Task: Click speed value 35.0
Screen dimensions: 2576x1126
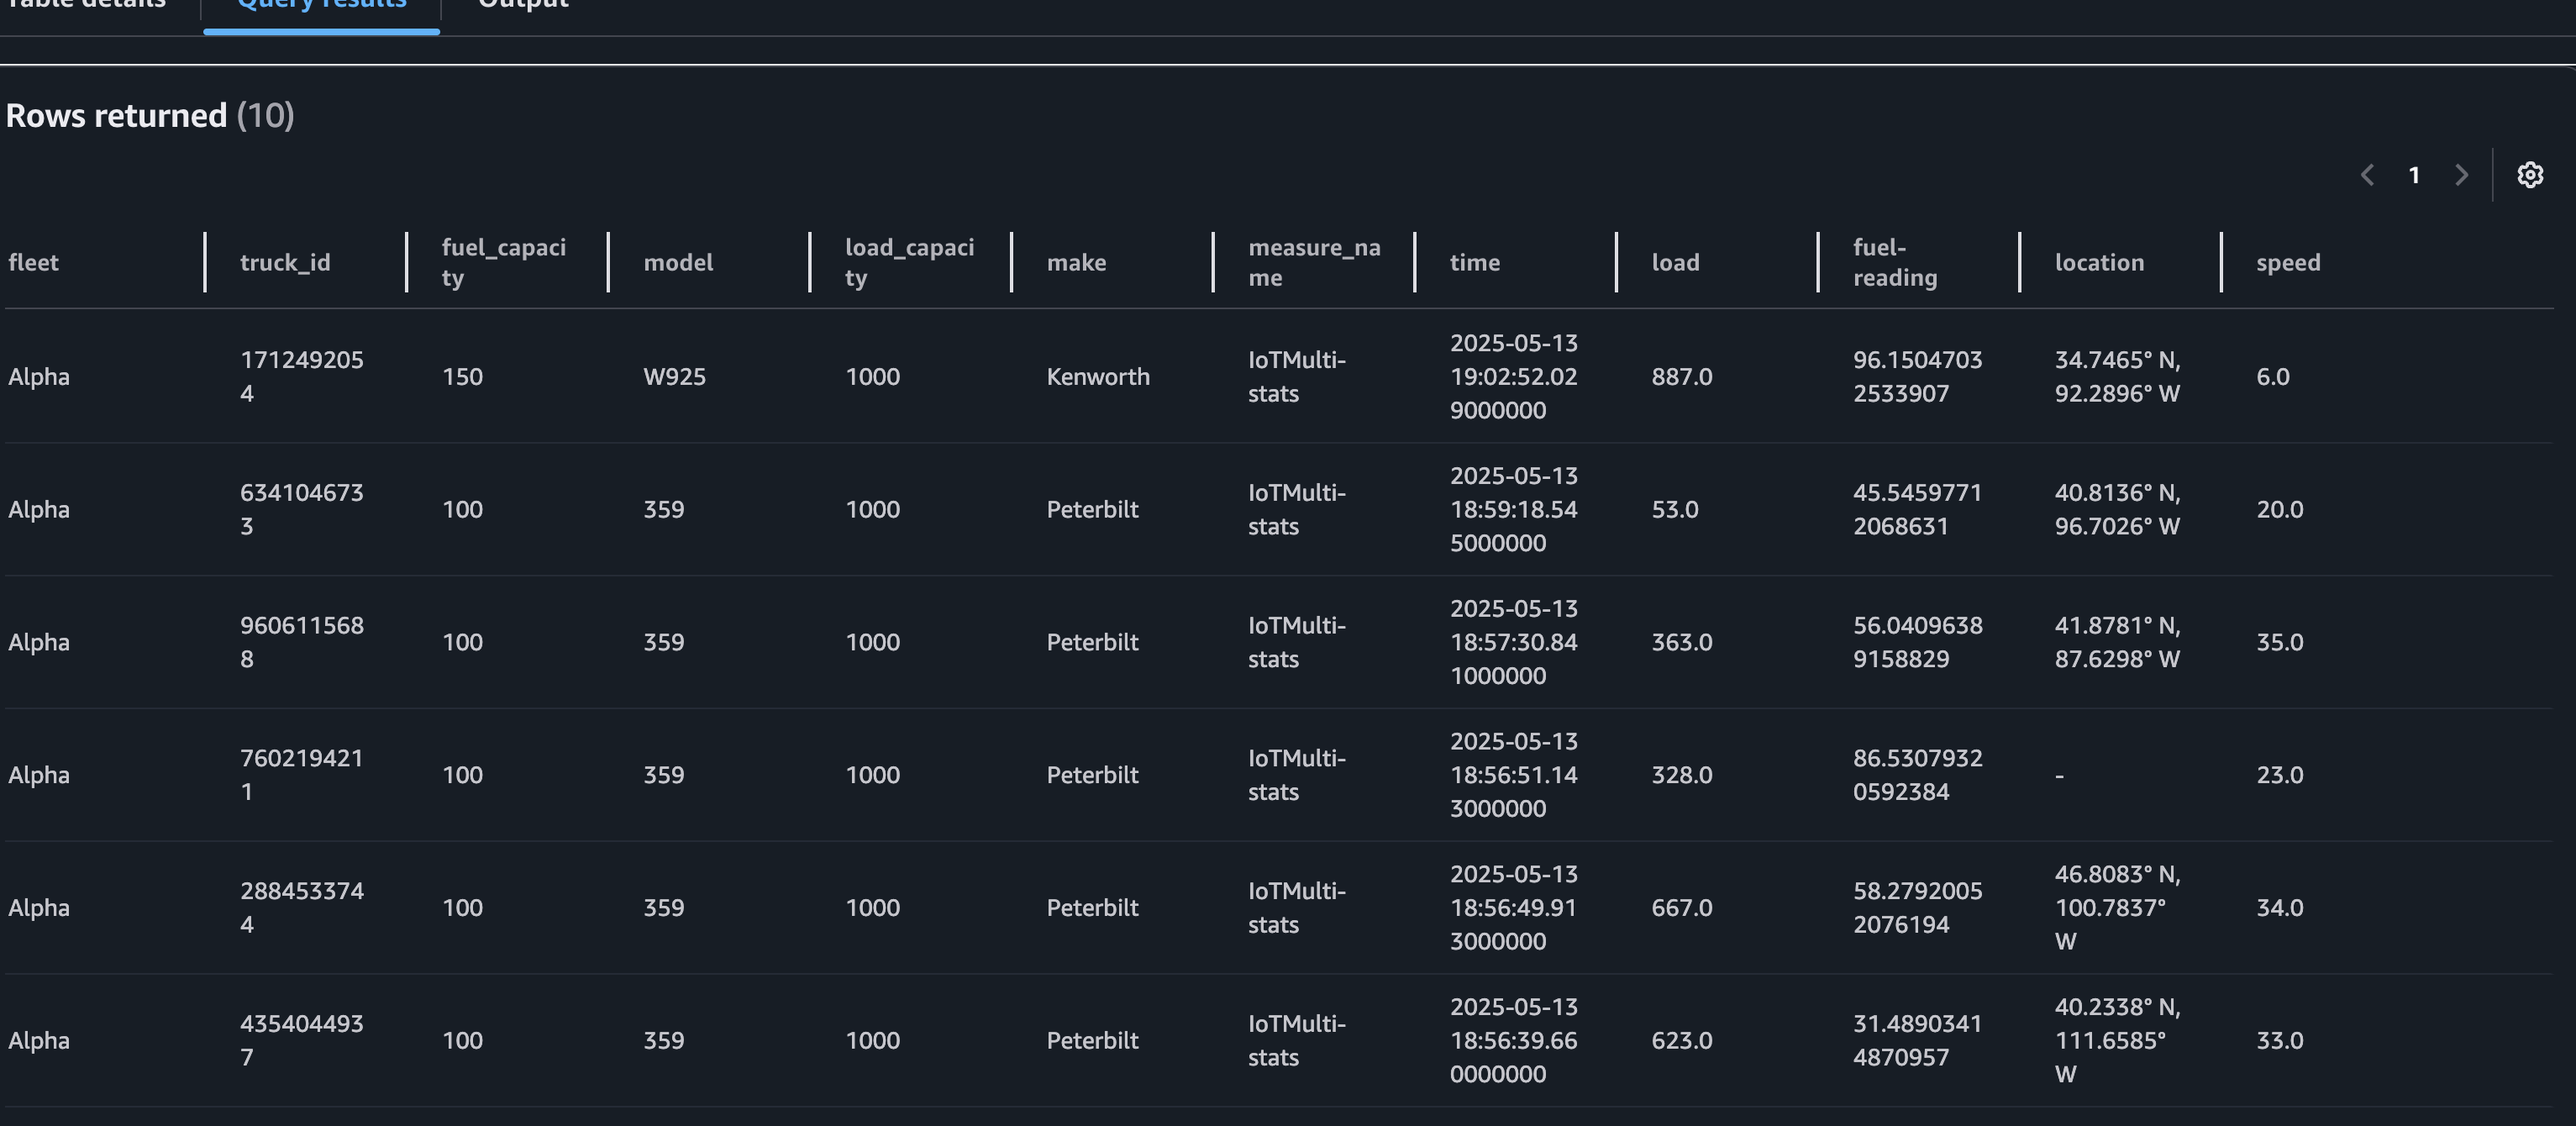Action: pyautogui.click(x=2279, y=642)
